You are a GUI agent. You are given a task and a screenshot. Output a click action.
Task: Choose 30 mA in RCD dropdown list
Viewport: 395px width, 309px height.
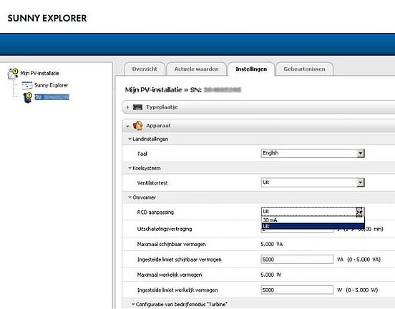pos(313,220)
